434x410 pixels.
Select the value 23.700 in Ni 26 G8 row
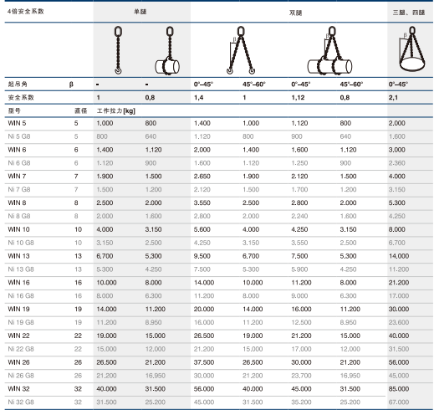[301, 376]
